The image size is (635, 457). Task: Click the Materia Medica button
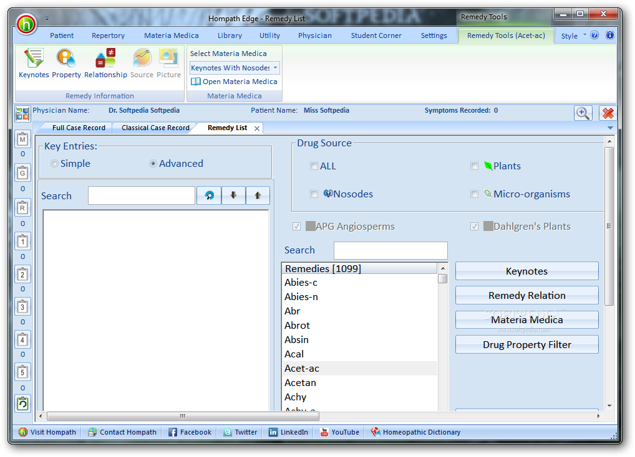click(526, 319)
